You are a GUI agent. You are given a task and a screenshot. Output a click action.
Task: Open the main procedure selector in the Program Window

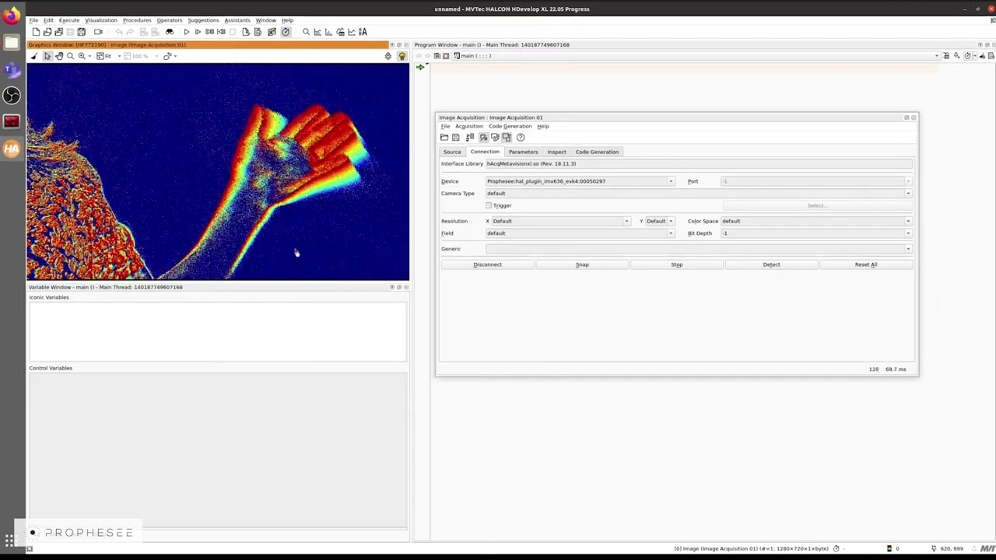pos(696,56)
